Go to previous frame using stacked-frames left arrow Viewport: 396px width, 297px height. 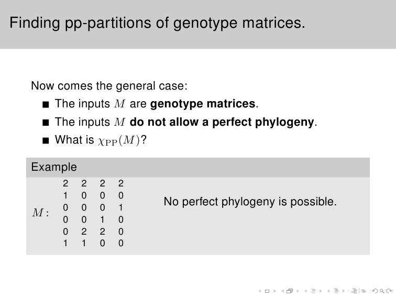283,291
